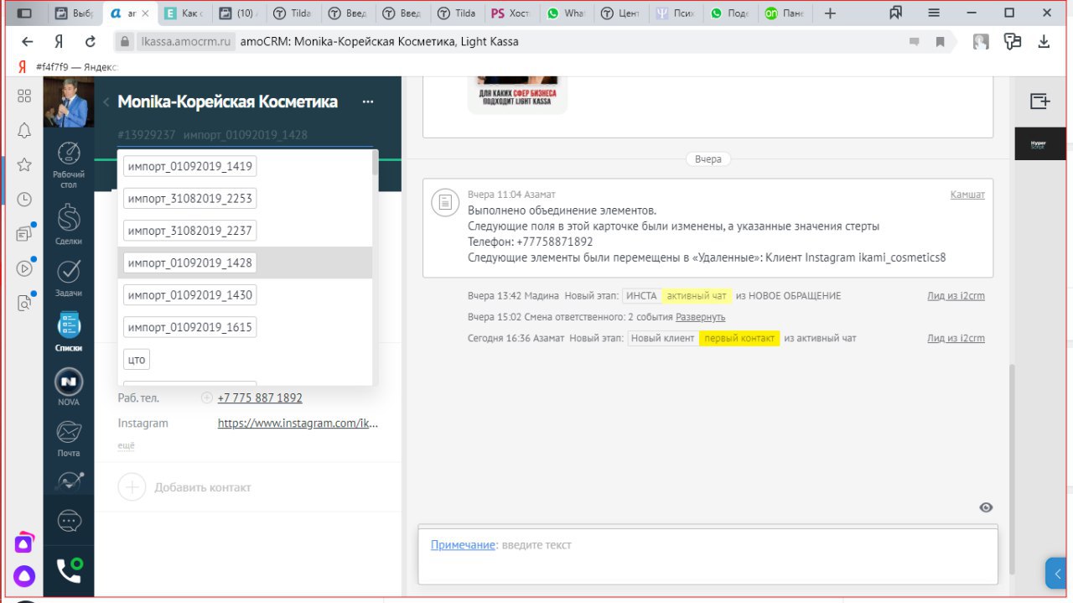1073x603 pixels.
Task: Toggle the tab sidebar panel button
Action: point(24,13)
